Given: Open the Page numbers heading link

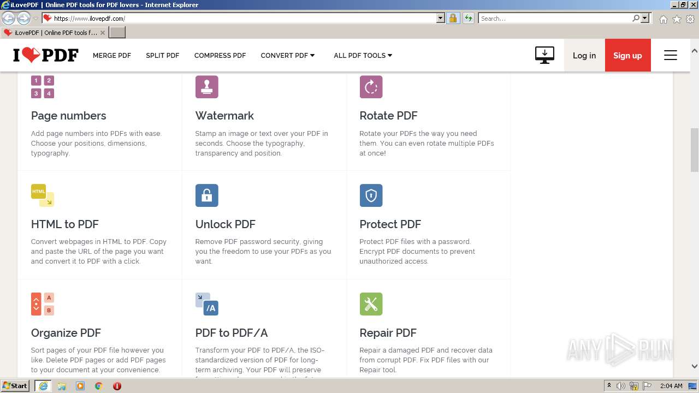Looking at the screenshot, I should (69, 116).
